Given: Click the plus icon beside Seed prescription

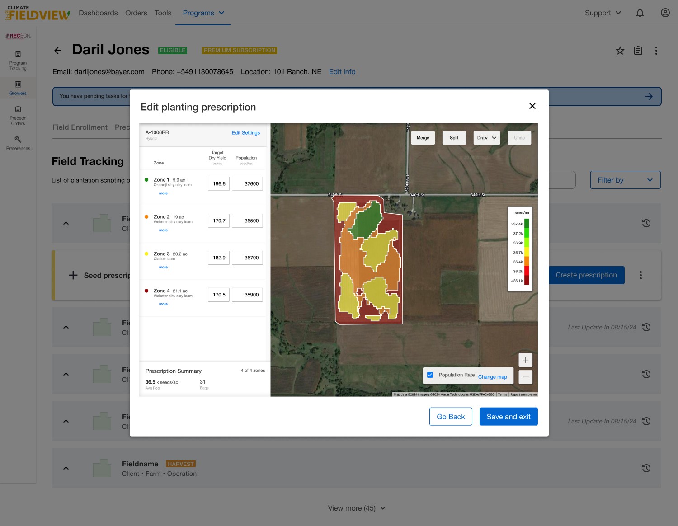Looking at the screenshot, I should [73, 275].
